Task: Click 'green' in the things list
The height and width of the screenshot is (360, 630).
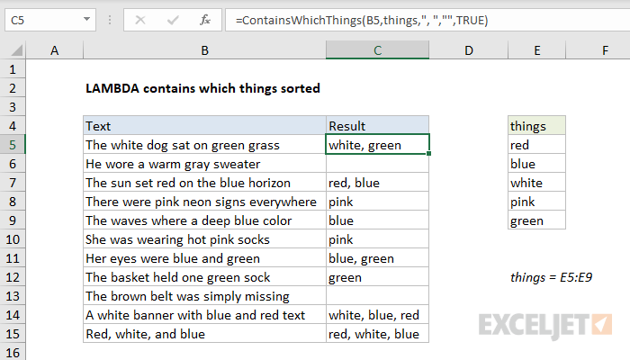Action: coord(536,220)
